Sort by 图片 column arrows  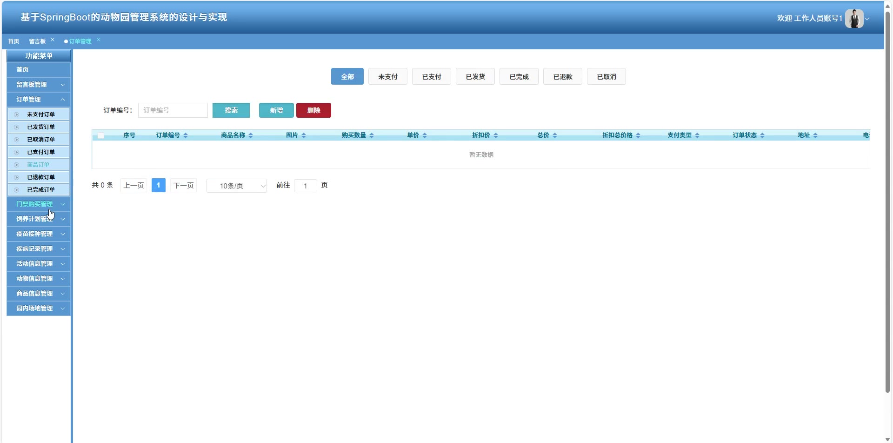(304, 135)
